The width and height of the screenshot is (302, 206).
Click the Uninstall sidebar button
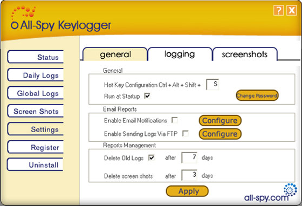[x=36, y=165]
